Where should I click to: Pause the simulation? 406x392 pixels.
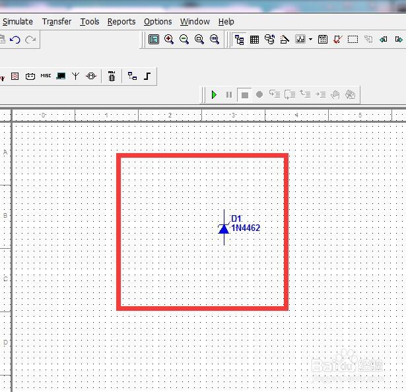[229, 95]
